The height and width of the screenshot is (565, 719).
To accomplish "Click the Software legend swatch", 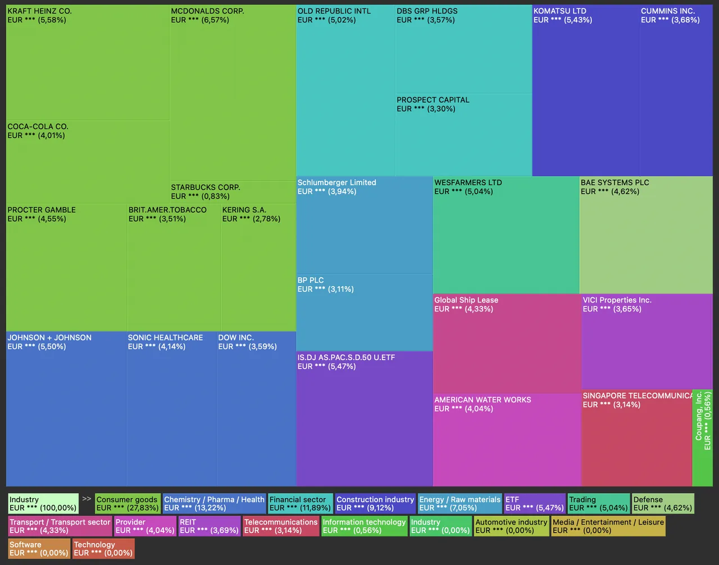I will tap(39, 548).
